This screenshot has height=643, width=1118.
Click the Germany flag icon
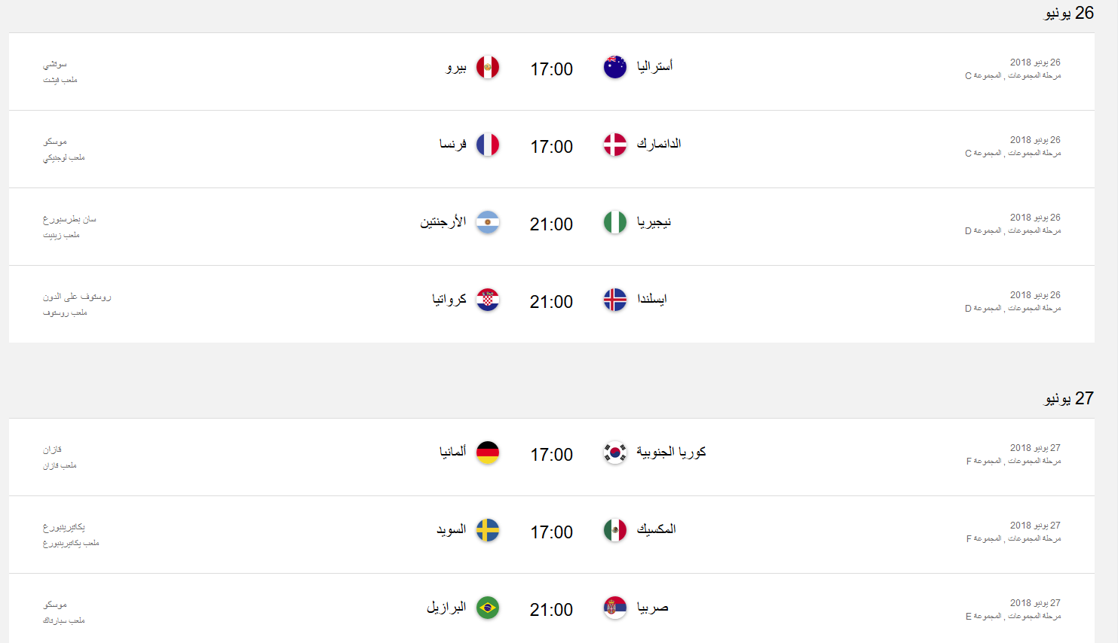(489, 452)
